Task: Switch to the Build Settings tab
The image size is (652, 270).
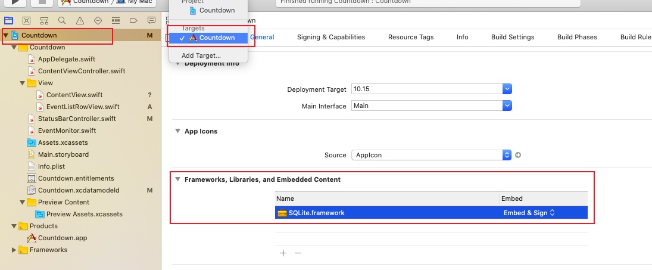Action: click(x=512, y=37)
